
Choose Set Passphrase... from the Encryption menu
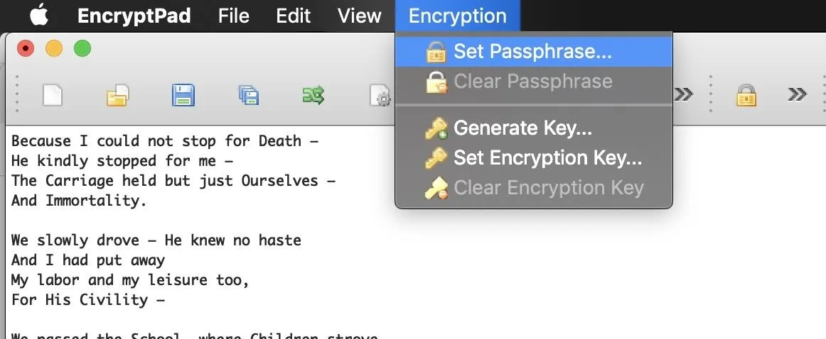click(x=534, y=52)
